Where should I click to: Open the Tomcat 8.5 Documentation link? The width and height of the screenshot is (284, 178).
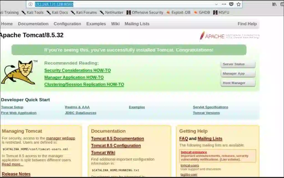point(118,139)
